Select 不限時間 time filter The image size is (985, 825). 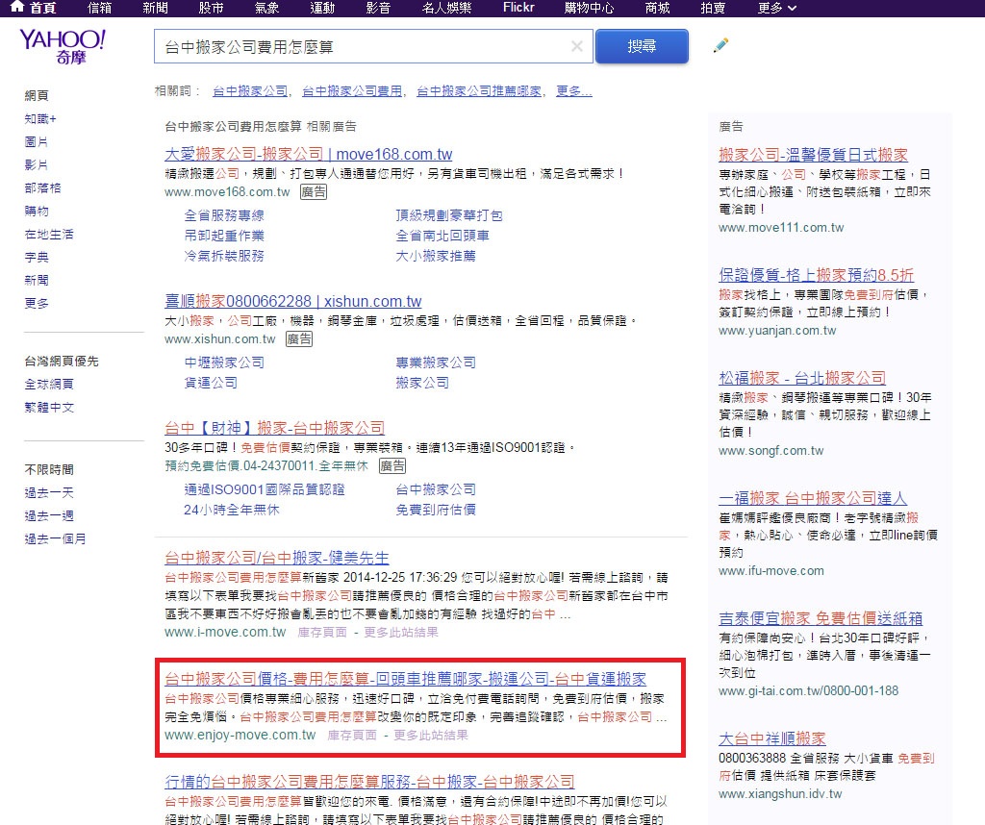click(49, 469)
